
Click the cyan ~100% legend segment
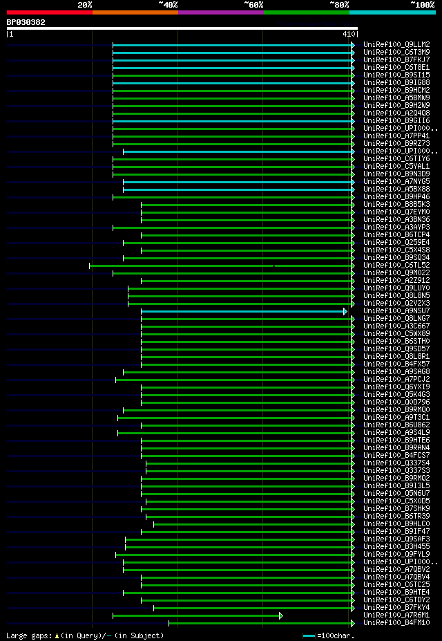point(392,12)
